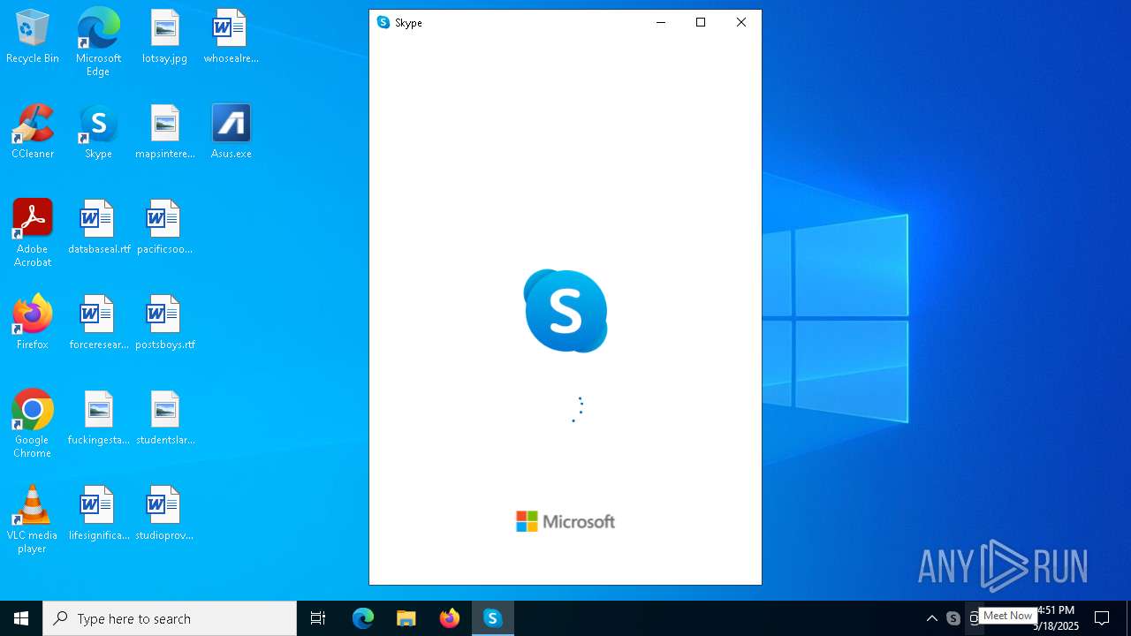1131x636 pixels.
Task: Click the Skype system tray icon
Action: 953,618
